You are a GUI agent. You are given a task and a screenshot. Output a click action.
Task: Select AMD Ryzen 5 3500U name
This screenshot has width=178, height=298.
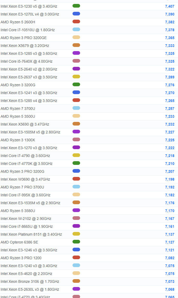pyautogui.click(x=18, y=116)
